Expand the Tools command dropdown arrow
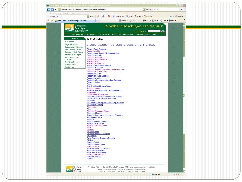The image size is (242, 182). click(167, 20)
